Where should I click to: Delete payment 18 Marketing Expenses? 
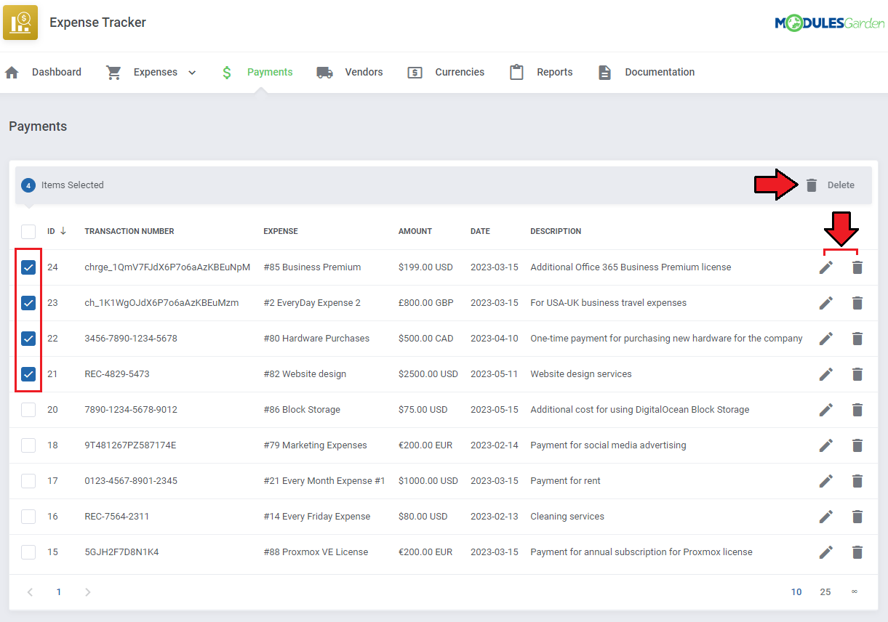tap(857, 445)
